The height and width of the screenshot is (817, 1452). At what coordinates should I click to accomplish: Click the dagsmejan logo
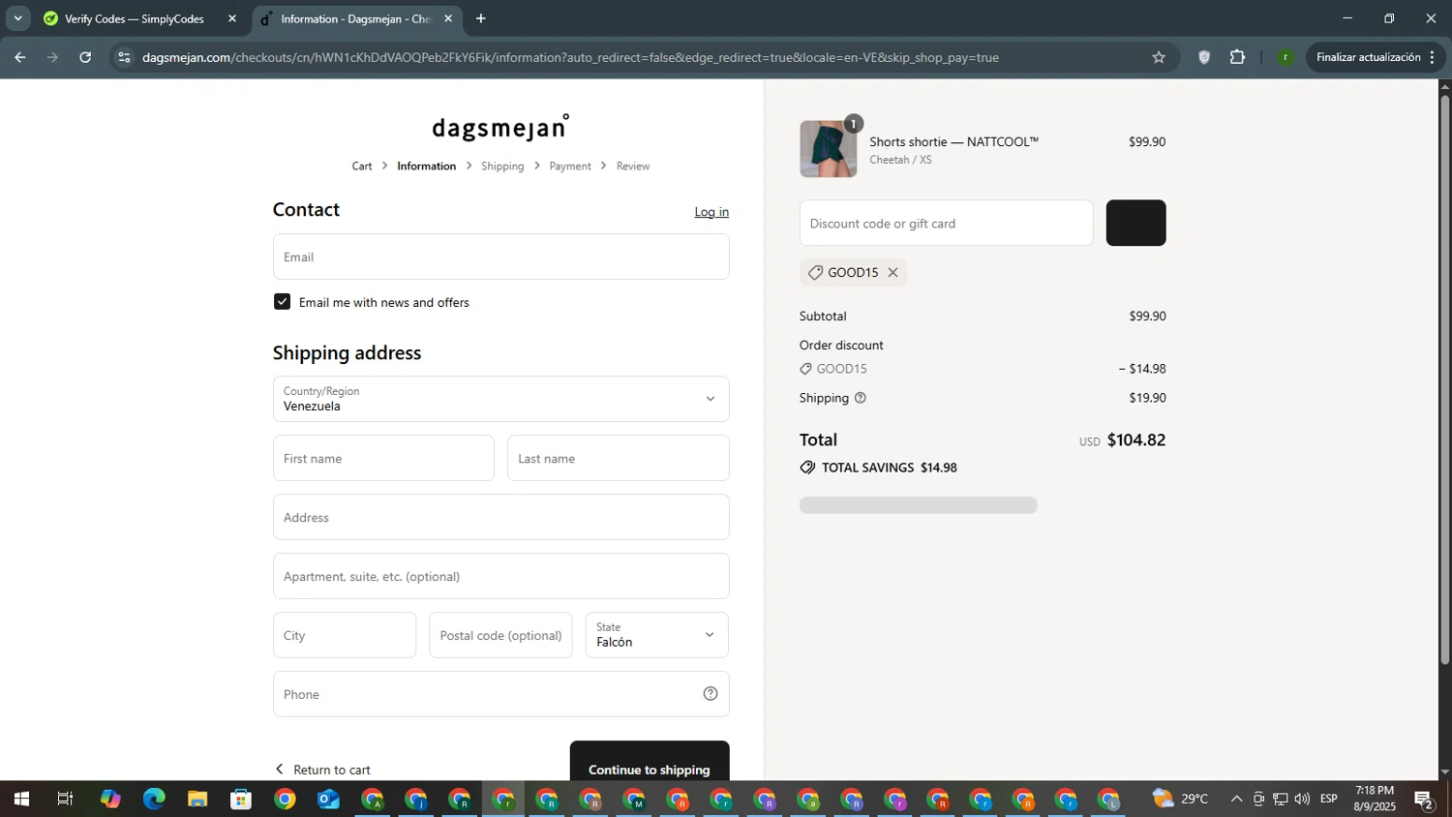(500, 127)
